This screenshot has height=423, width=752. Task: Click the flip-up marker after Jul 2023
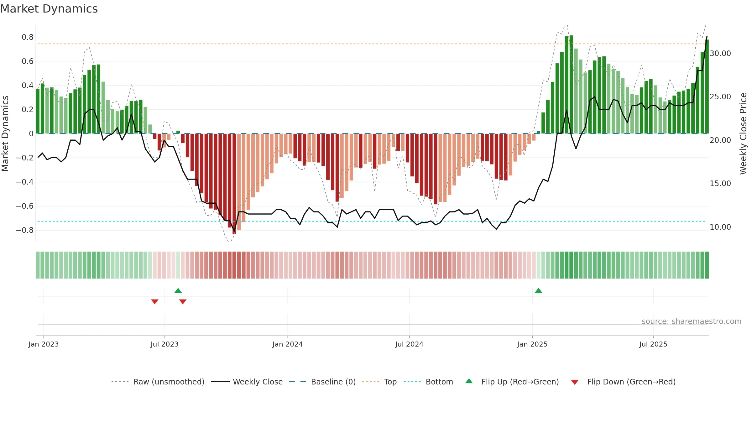click(178, 290)
